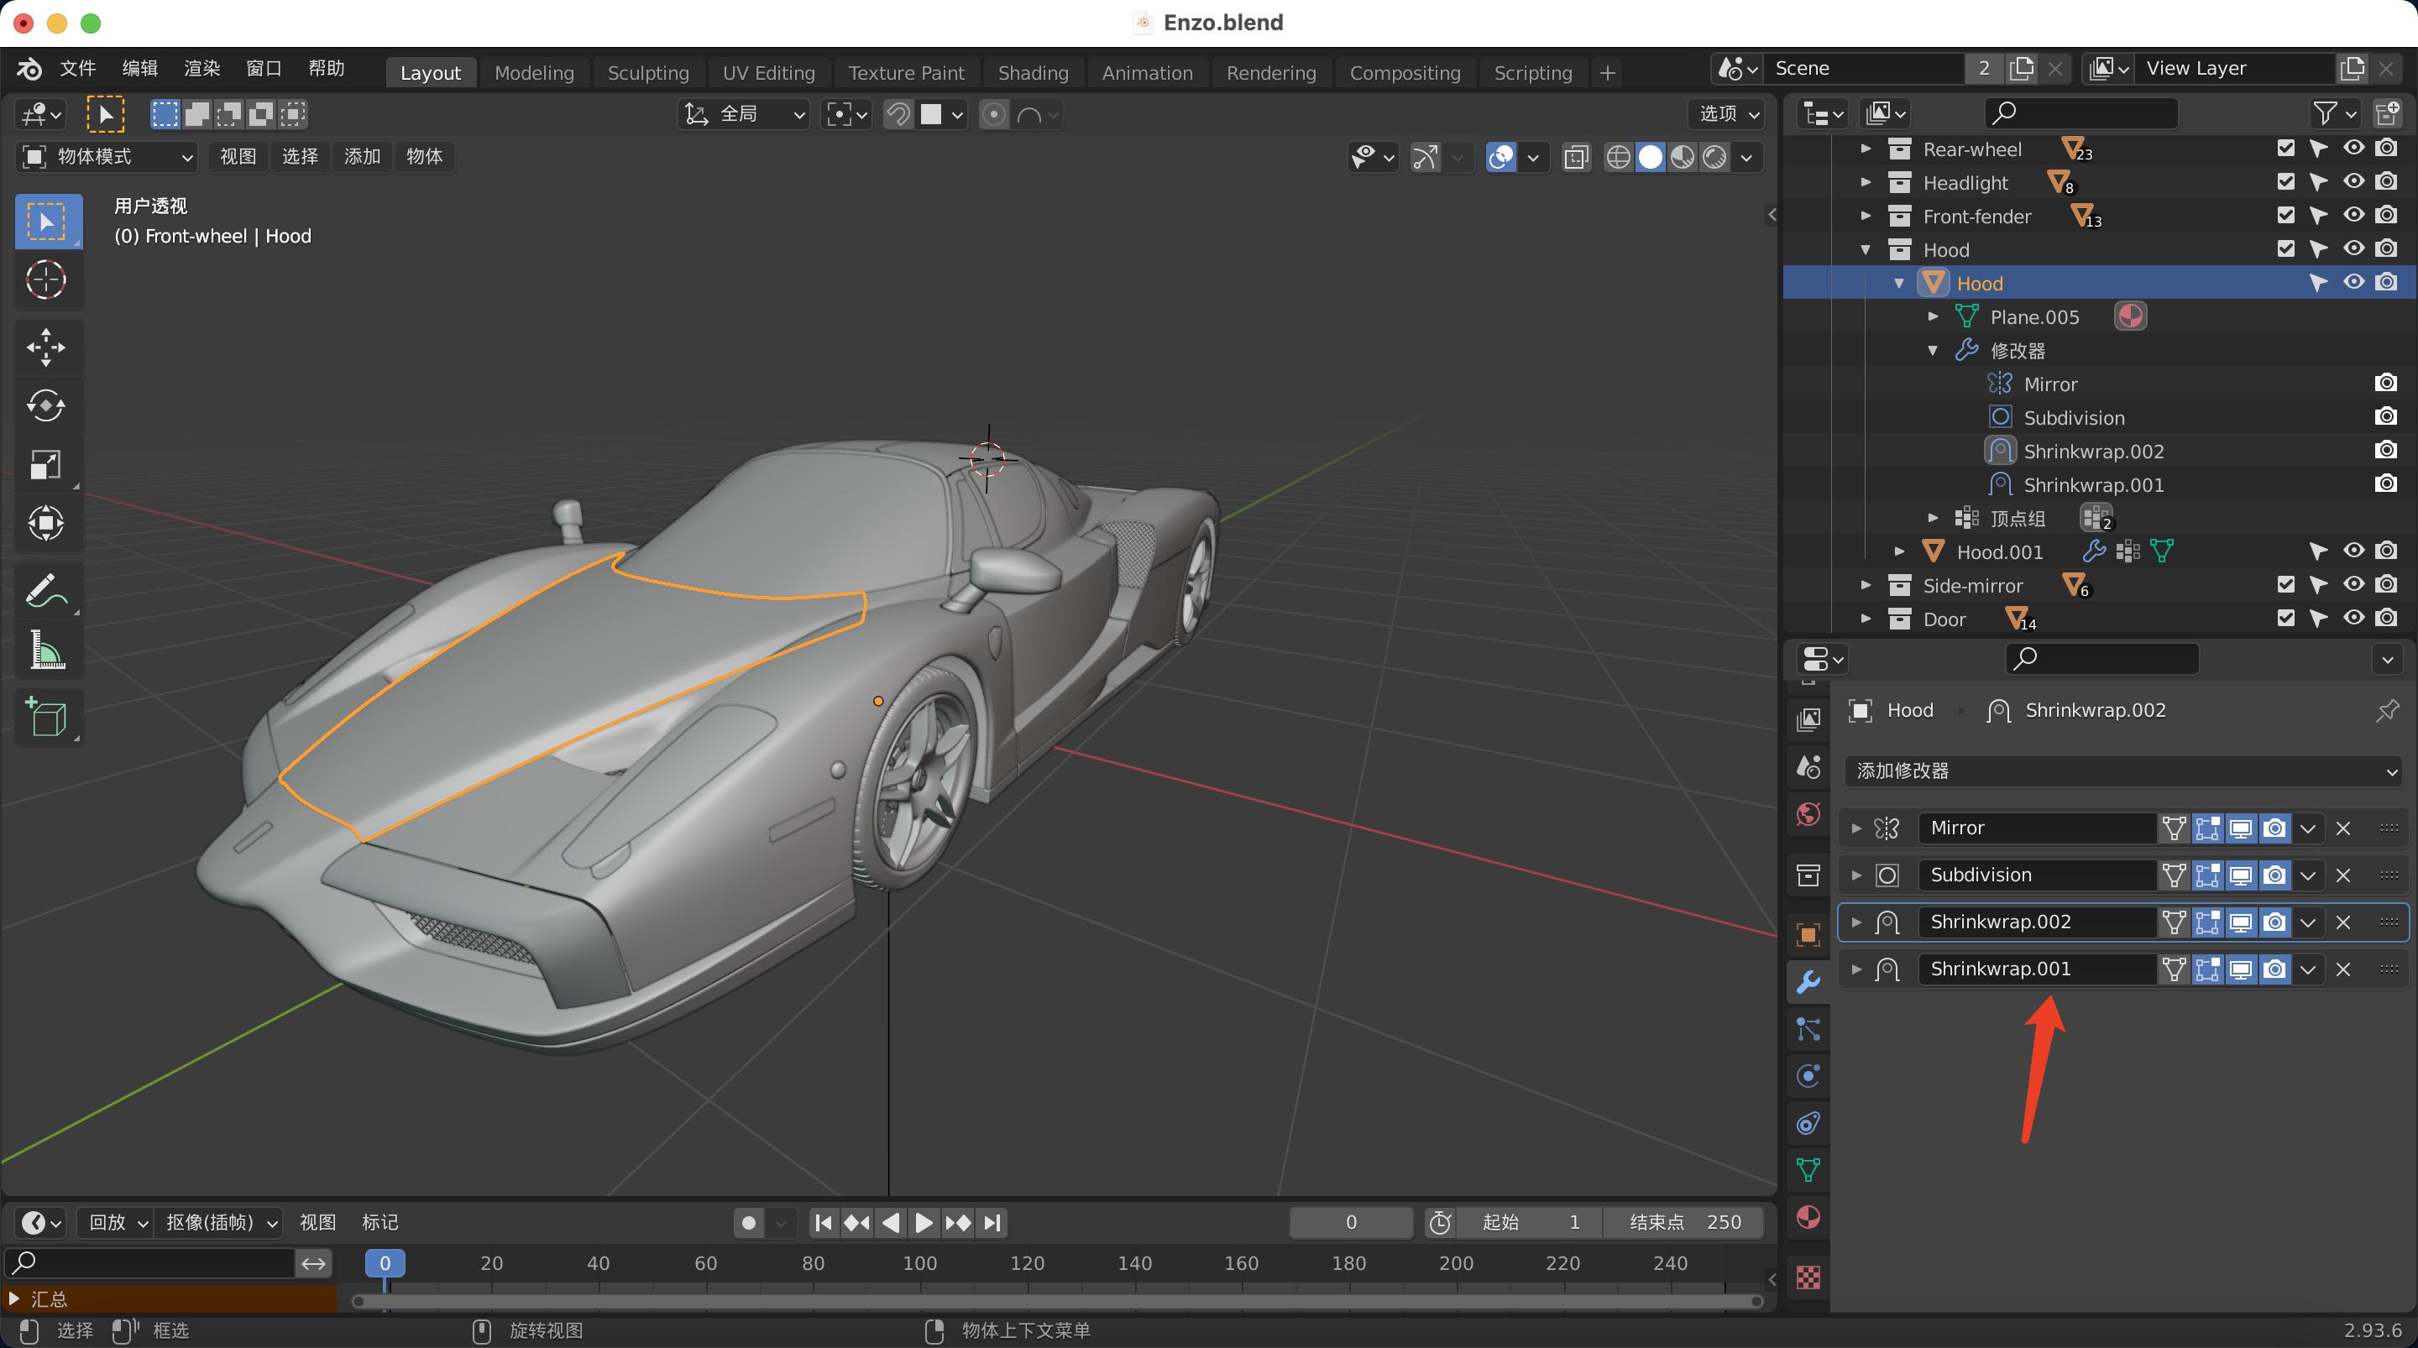
Task: Expand the Mirror modifier panel
Action: click(x=1855, y=828)
